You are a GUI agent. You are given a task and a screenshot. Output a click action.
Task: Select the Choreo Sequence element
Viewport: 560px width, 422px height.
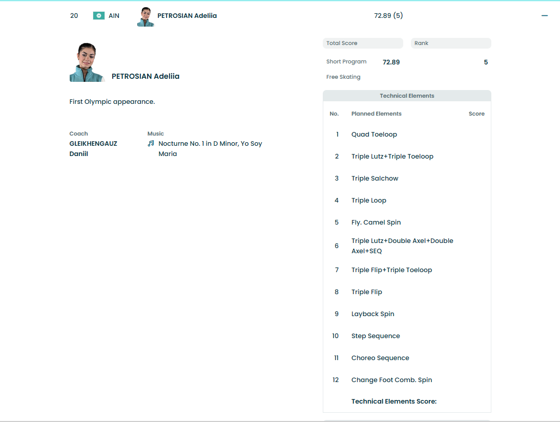380,358
